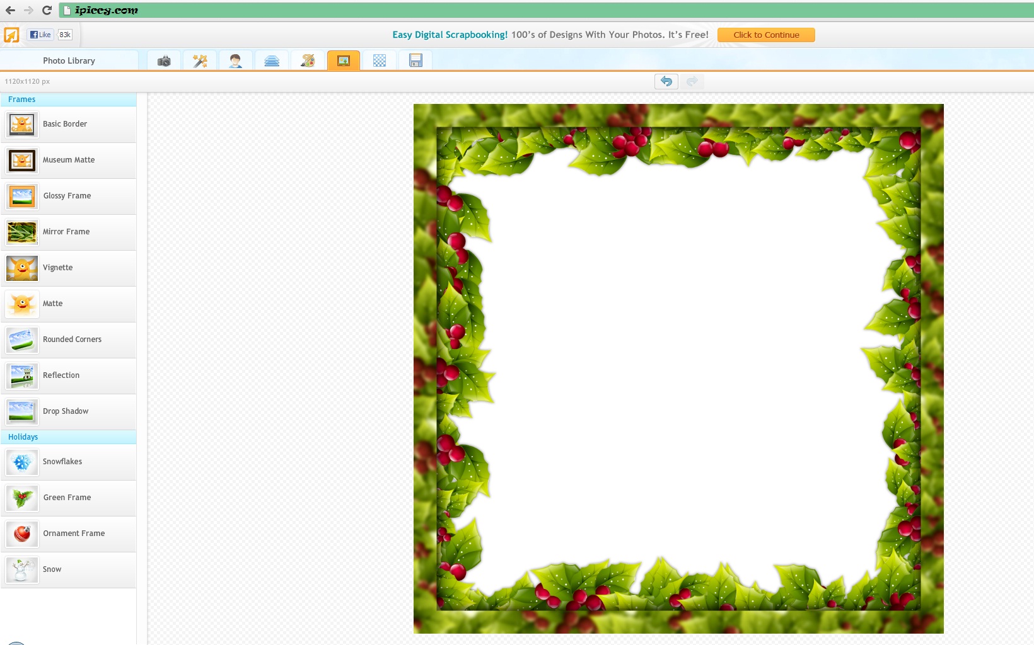Reload the page in the browser
This screenshot has height=645, width=1034.
47,10
